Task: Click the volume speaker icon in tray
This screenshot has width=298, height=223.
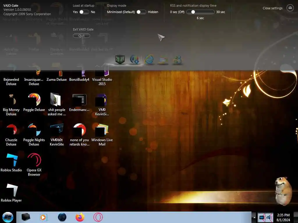Action: point(269,217)
